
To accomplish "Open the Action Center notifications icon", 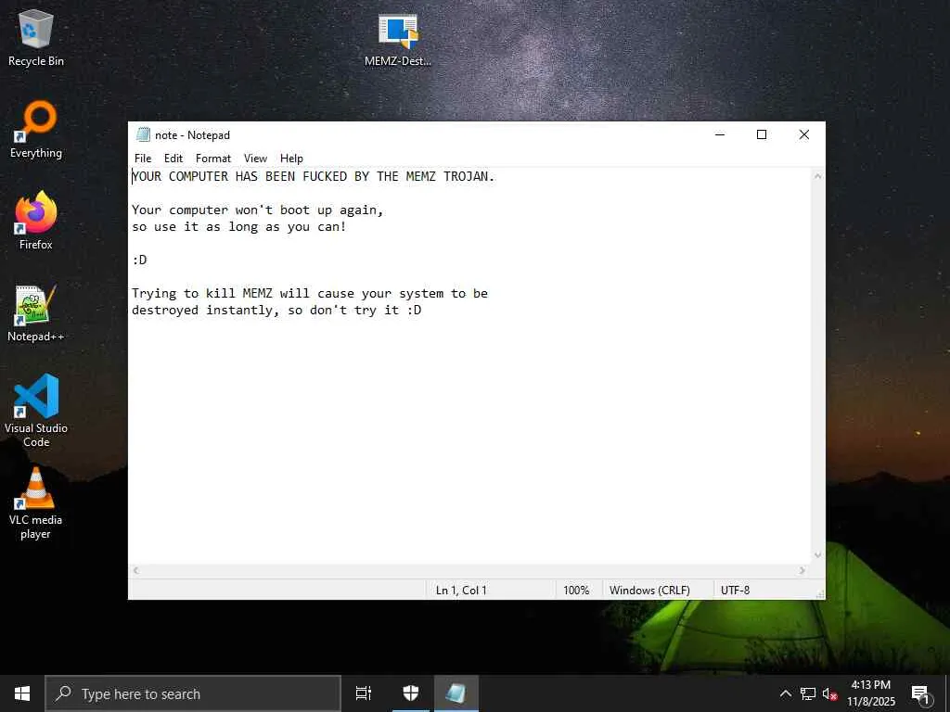I will (920, 693).
